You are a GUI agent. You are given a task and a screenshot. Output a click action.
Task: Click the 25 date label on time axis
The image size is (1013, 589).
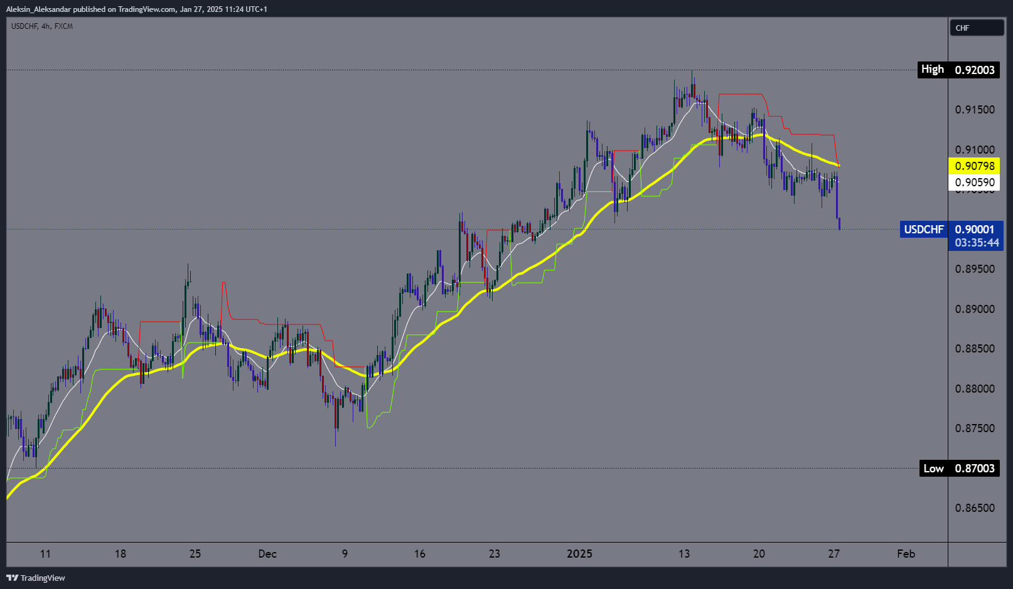(x=195, y=554)
